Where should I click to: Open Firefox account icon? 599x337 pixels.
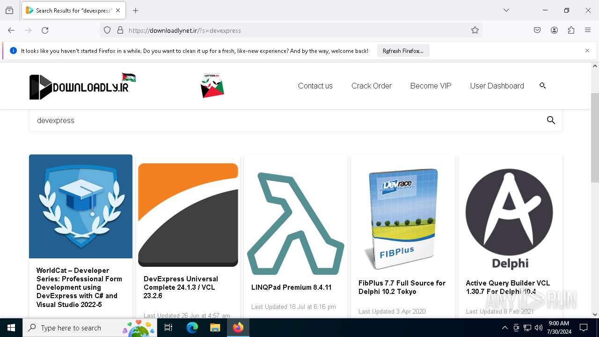(x=554, y=30)
